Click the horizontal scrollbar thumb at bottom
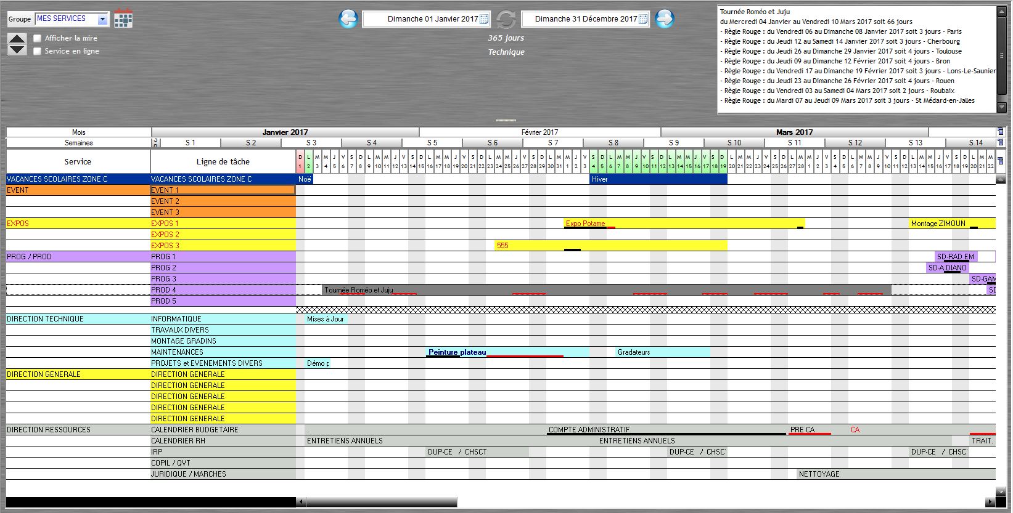Viewport: 1013px width, 513px height. pyautogui.click(x=381, y=502)
